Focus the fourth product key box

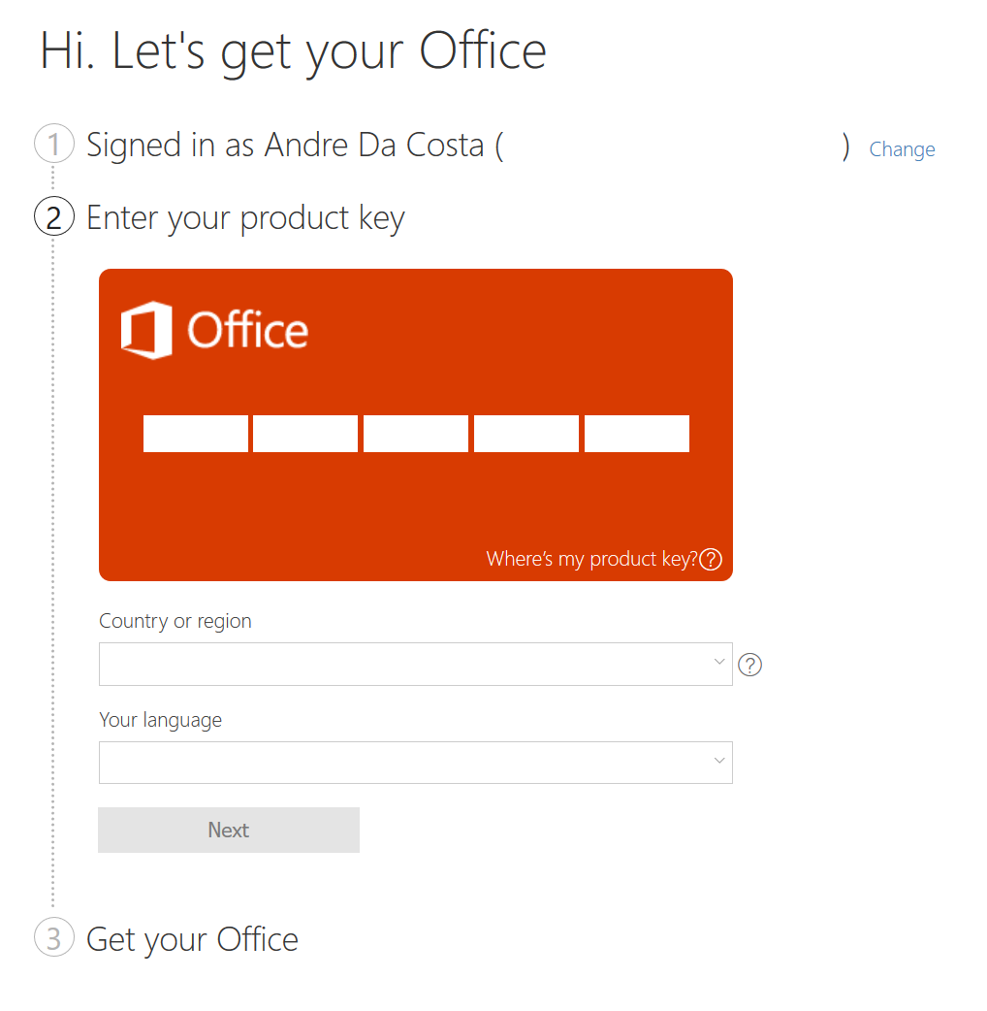[526, 434]
